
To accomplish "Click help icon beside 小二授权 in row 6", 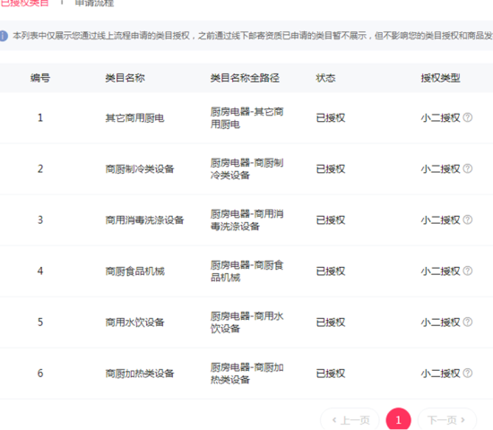I will [x=468, y=373].
